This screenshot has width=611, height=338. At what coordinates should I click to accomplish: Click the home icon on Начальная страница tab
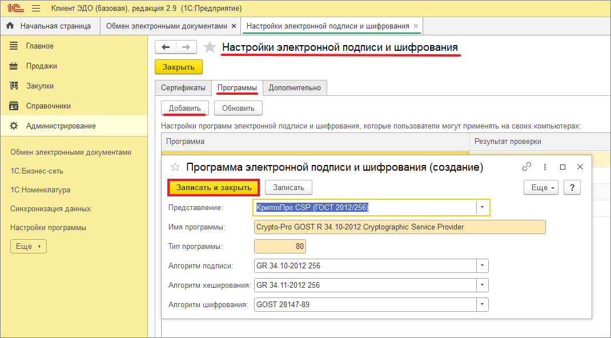[9, 26]
